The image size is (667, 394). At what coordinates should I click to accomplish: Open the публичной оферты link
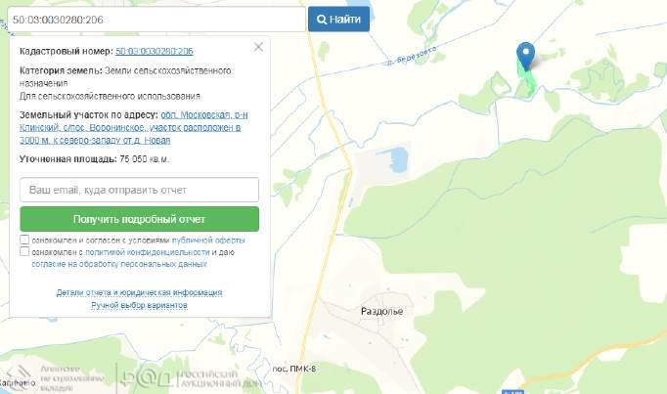(x=208, y=240)
